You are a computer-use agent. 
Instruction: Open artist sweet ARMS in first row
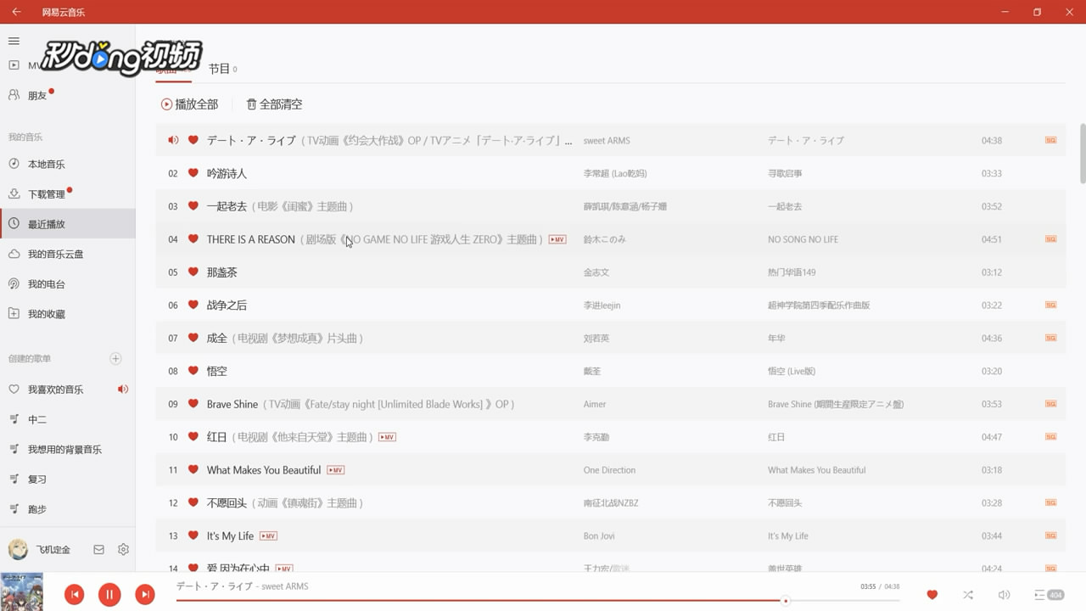click(x=607, y=141)
